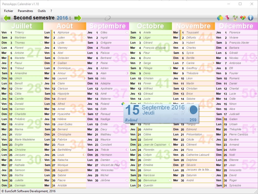Go to previous semester with left green arrow
This screenshot has width=258, height=194.
click(x=7, y=18)
